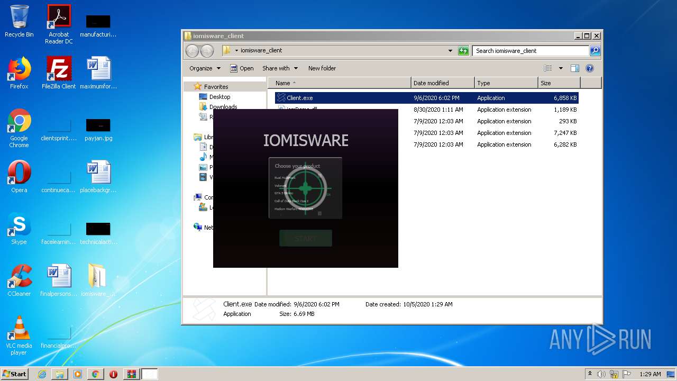The height and width of the screenshot is (381, 677).
Task: Open technicalacti file on desktop
Action: point(98,233)
